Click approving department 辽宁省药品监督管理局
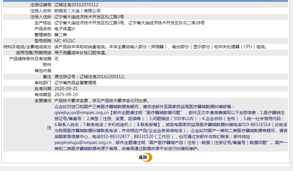293x171 pixels. coord(75,83)
